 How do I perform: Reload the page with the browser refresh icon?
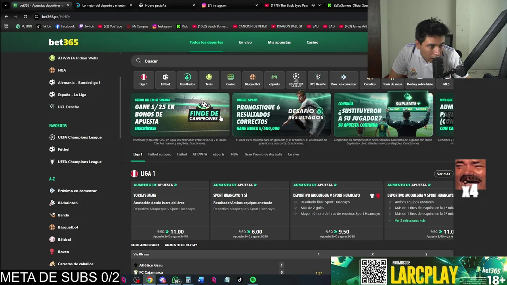tap(25, 17)
